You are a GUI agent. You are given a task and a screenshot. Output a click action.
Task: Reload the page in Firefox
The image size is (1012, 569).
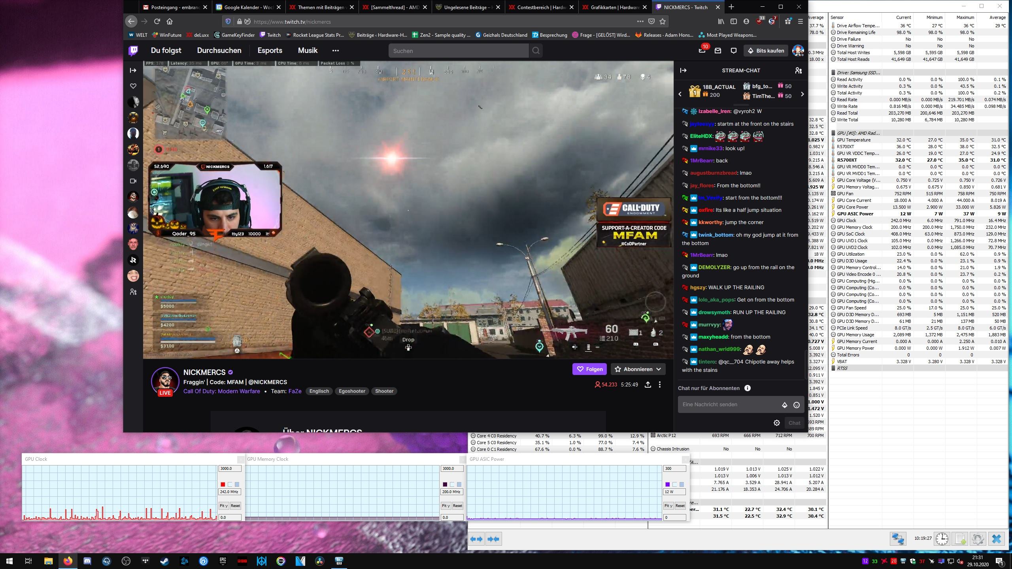[157, 21]
